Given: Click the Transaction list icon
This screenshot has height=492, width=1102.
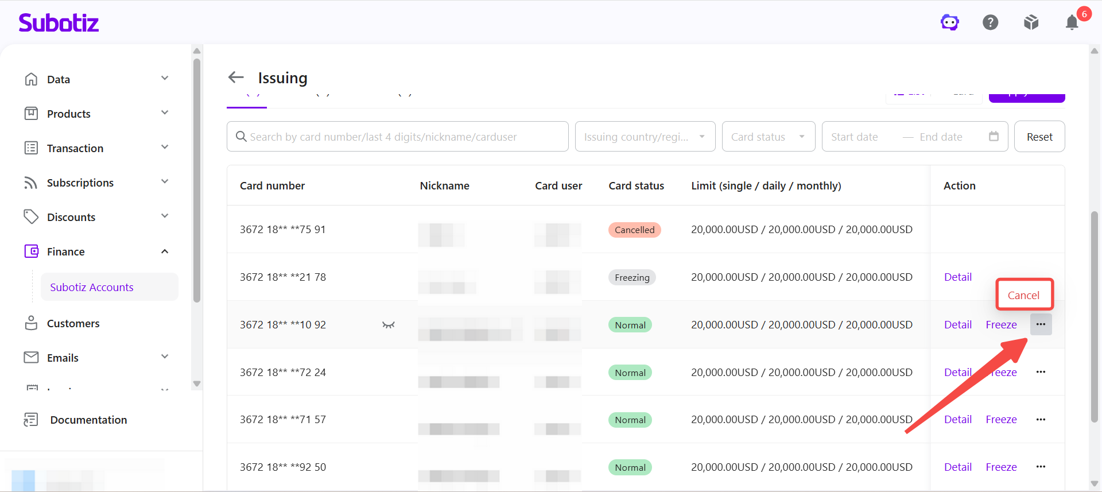Looking at the screenshot, I should (31, 148).
